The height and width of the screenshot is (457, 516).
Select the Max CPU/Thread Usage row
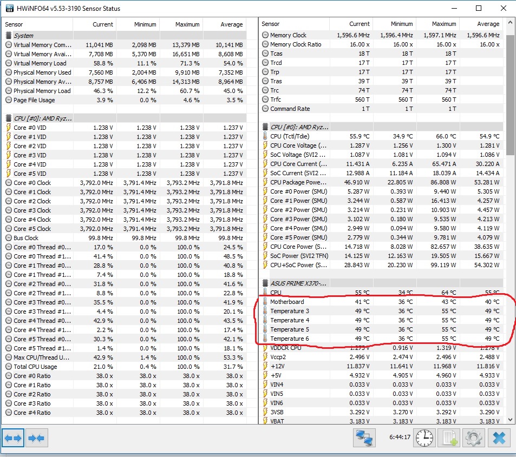[125, 357]
